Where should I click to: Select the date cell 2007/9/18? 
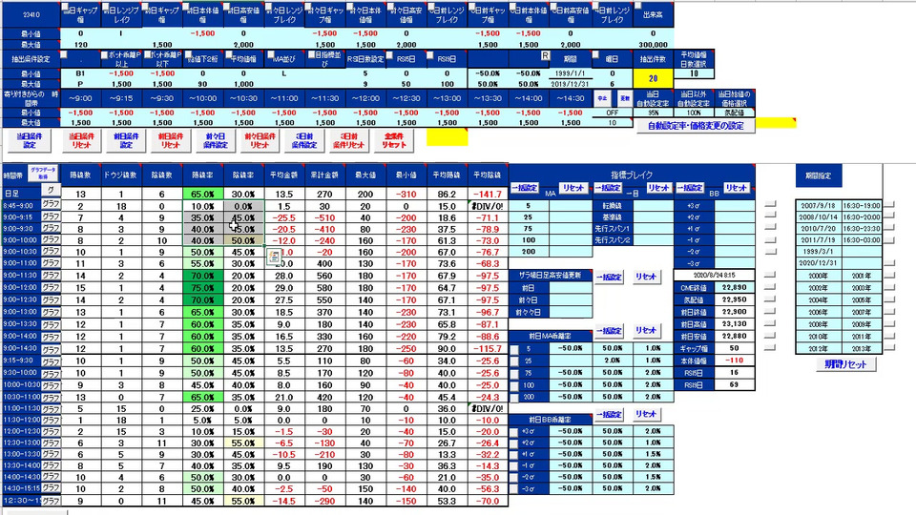coord(818,206)
